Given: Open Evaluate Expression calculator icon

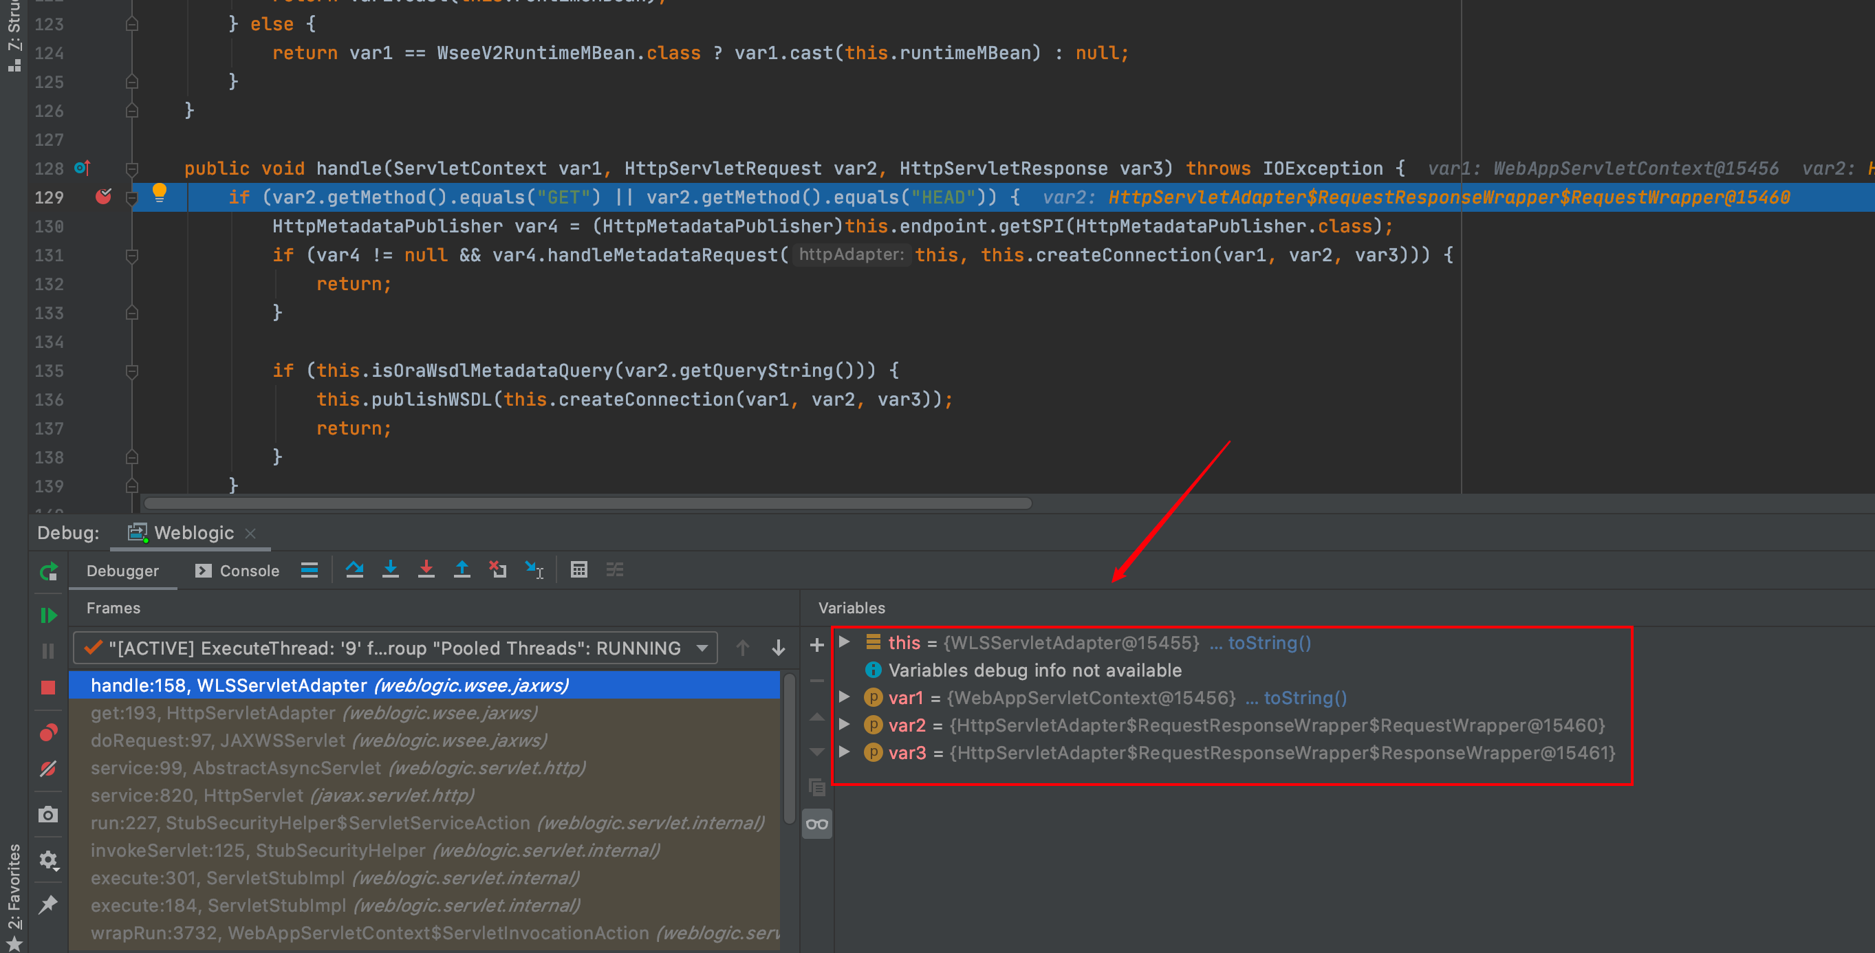Looking at the screenshot, I should click(578, 569).
